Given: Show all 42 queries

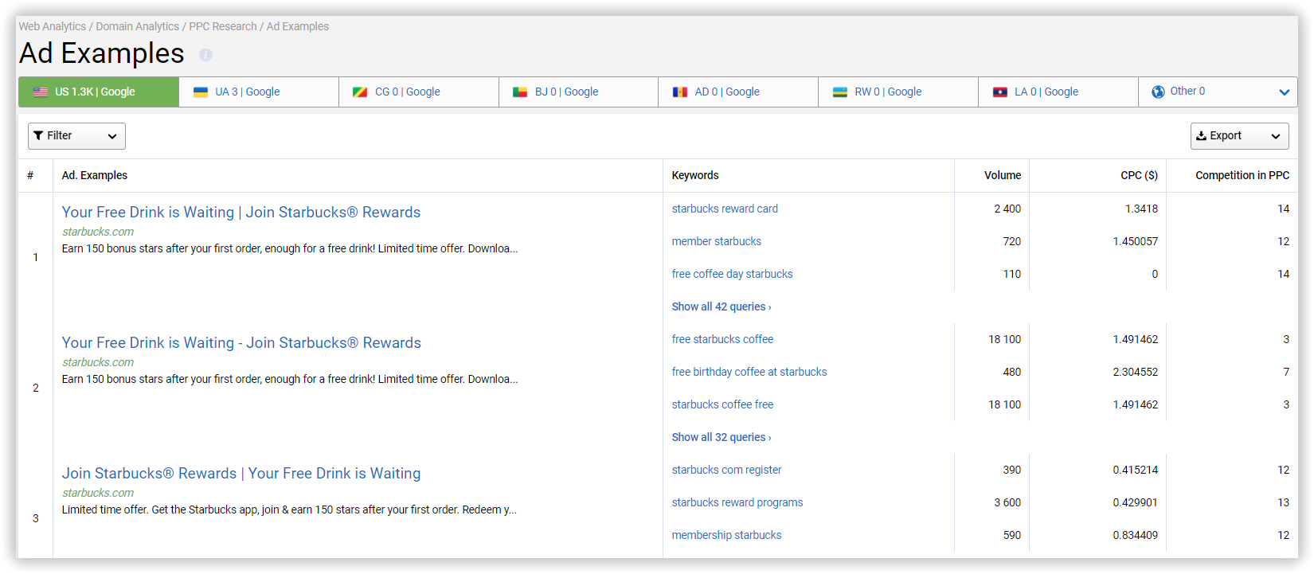Looking at the screenshot, I should click(x=722, y=307).
